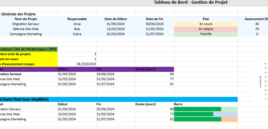This screenshot has height=129, width=268.
Task: Select the 'Alice' responsable cell
Action: click(77, 24)
